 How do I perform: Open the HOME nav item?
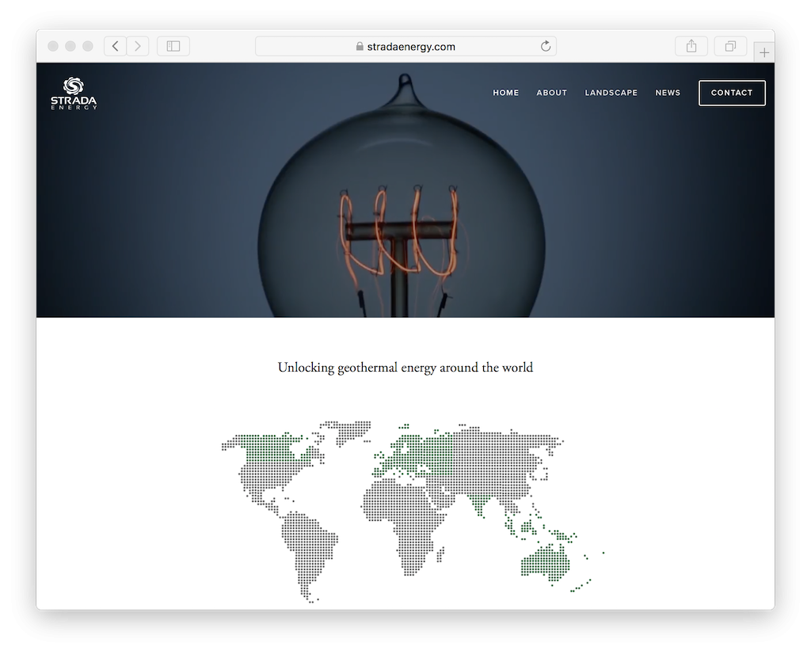coord(506,93)
